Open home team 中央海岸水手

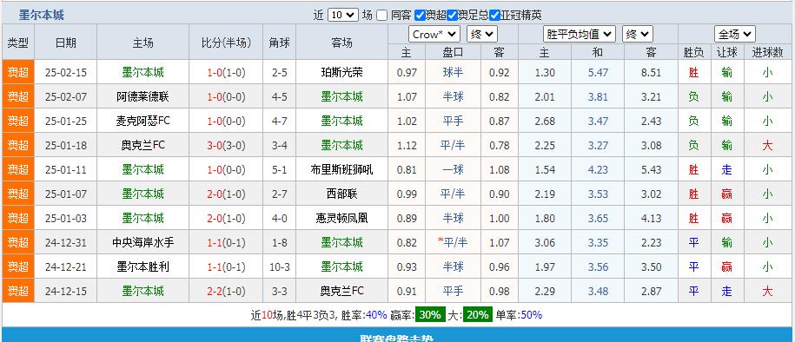click(x=142, y=243)
